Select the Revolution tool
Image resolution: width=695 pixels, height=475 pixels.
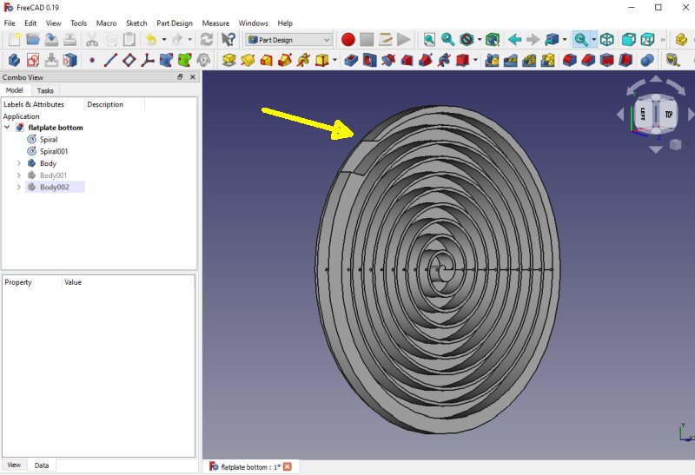[248, 60]
